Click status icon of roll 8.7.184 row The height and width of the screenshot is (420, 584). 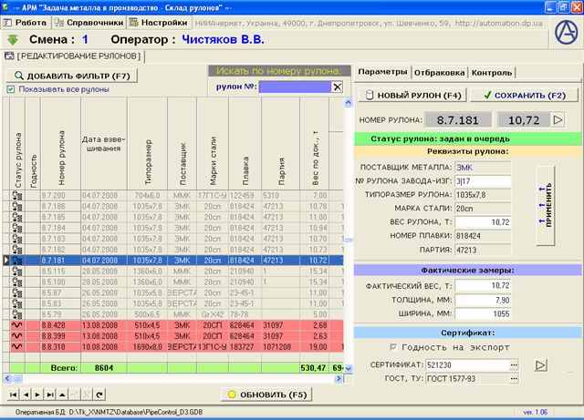[x=17, y=228]
